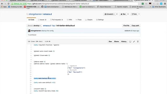167x94 pixels.
Task: Open the Pulse tab
Action: click(x=79, y=20)
